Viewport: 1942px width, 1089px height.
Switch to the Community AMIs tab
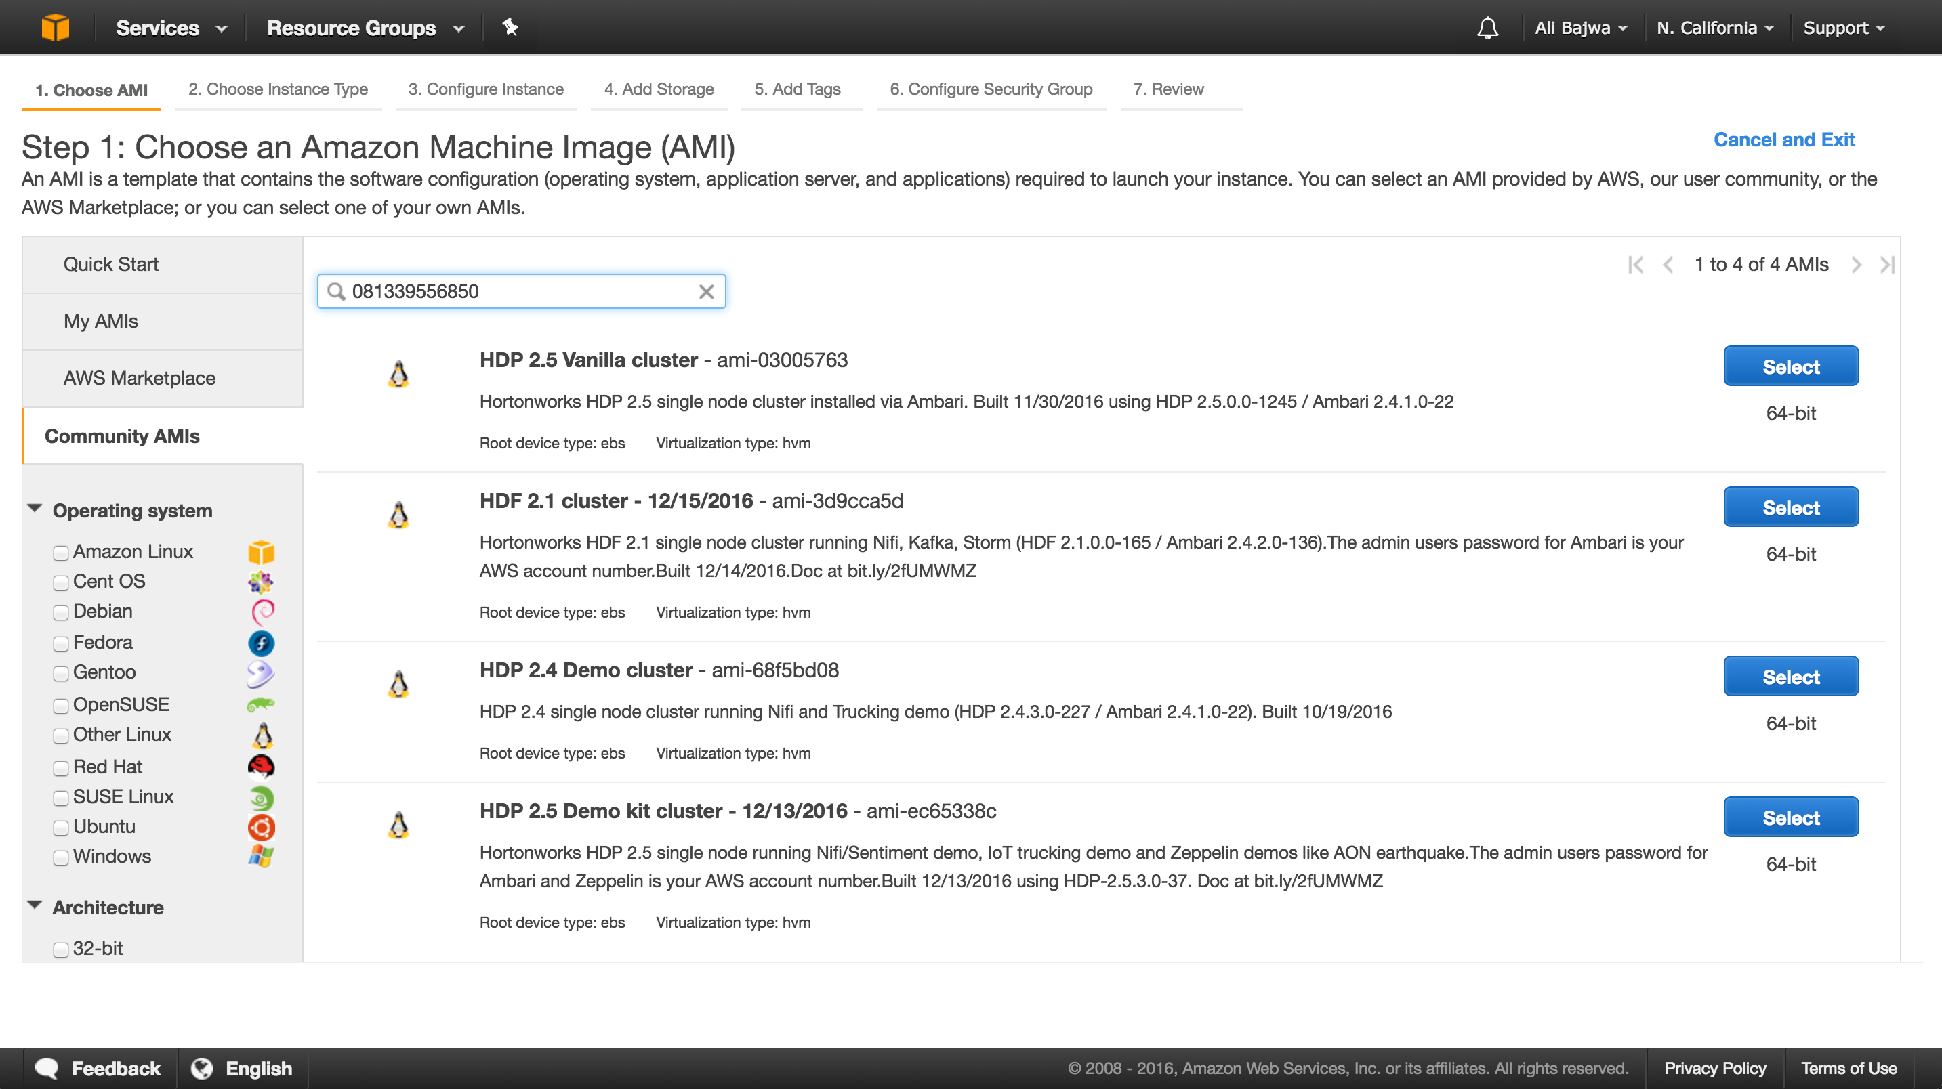[x=121, y=435]
